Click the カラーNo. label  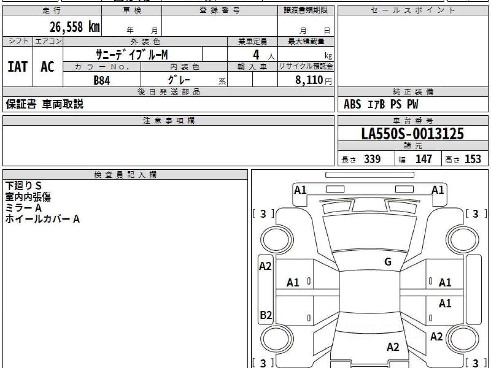coord(102,67)
